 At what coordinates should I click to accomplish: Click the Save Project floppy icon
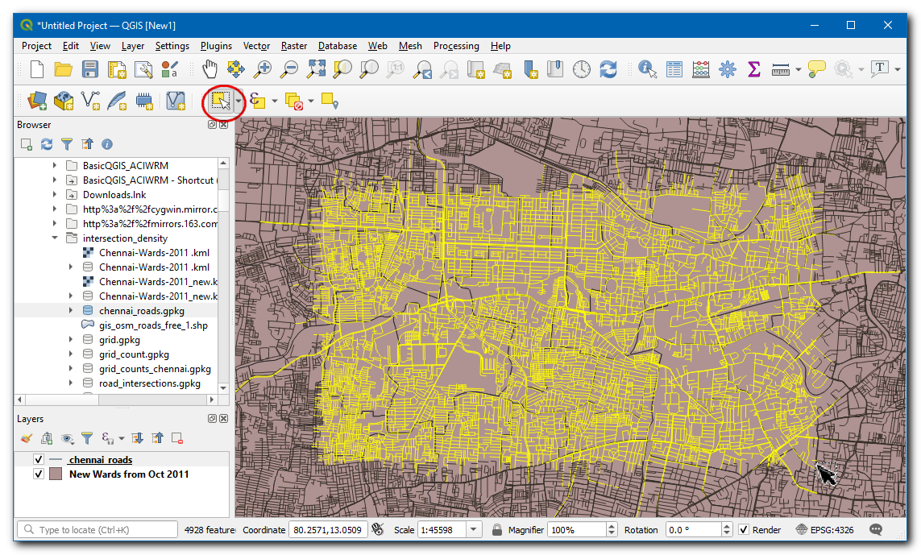[x=90, y=69]
